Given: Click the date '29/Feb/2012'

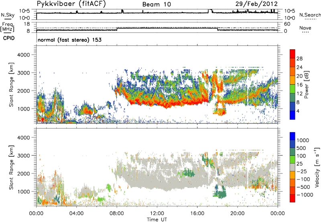Looking at the screenshot, I should pyautogui.click(x=256, y=4).
